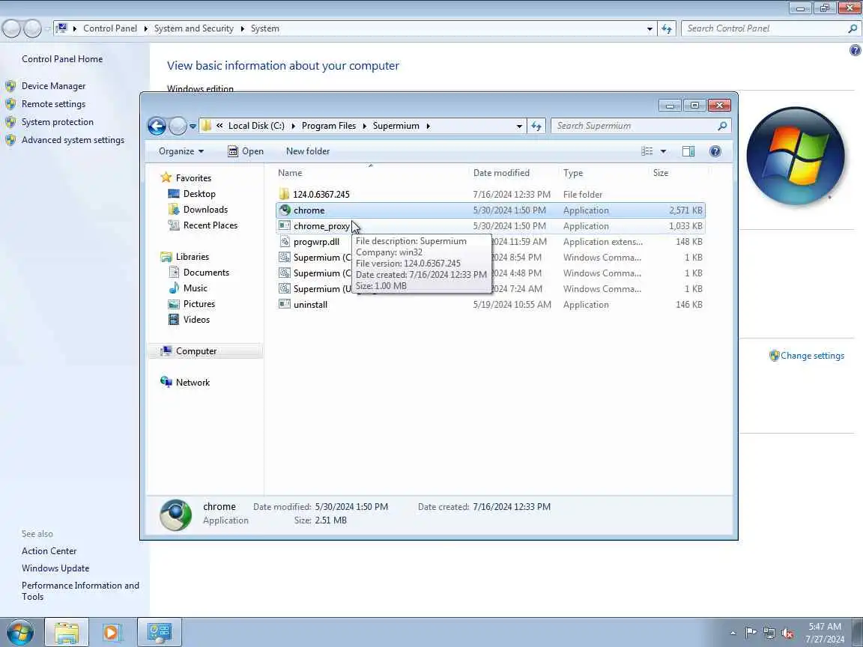Click Local Disk (C:) breadcrumb
863x647 pixels.
pyautogui.click(x=256, y=126)
